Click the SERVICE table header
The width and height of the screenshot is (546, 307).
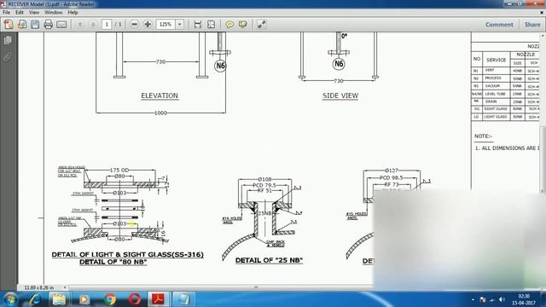coord(497,60)
